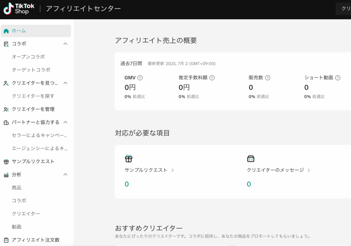351x246 pixels.
Task: Click the ショート動画 help icon
Action: click(x=338, y=78)
